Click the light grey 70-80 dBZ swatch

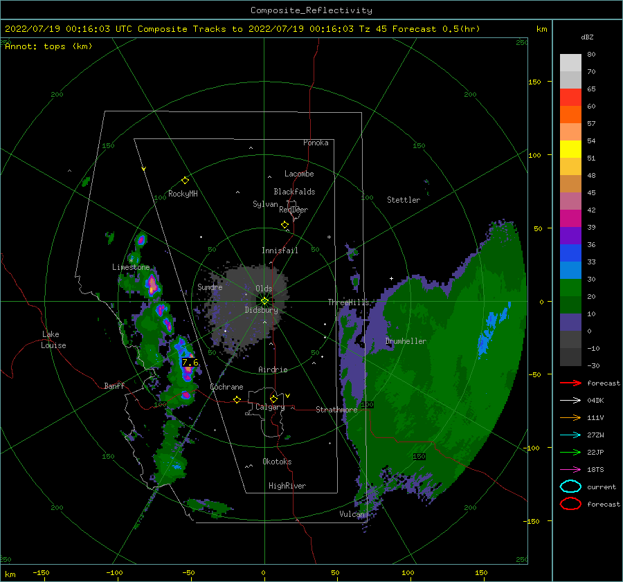point(570,63)
